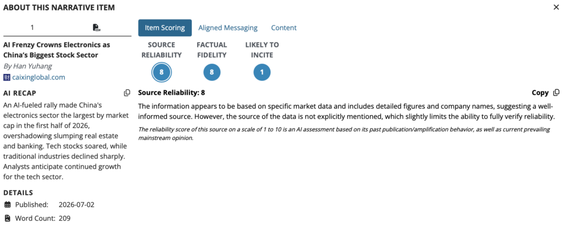Select the Likely to Incite score circle
Screen dimensions: 564x227
click(x=262, y=72)
